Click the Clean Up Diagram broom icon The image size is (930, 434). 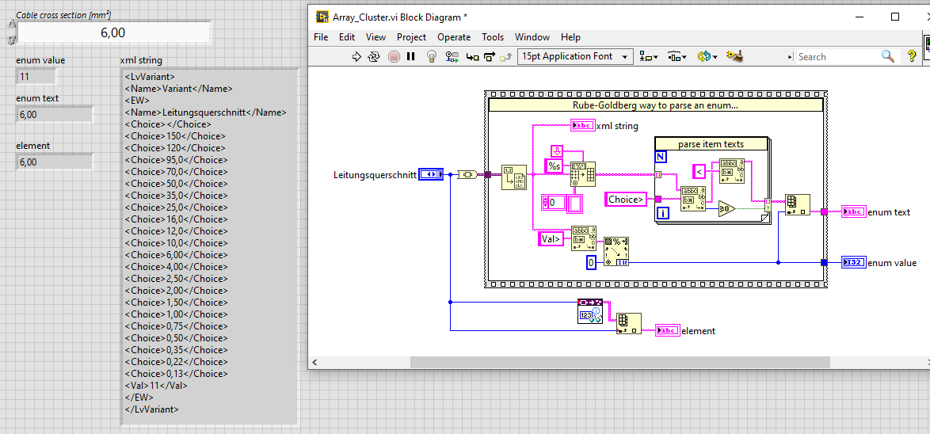[734, 56]
